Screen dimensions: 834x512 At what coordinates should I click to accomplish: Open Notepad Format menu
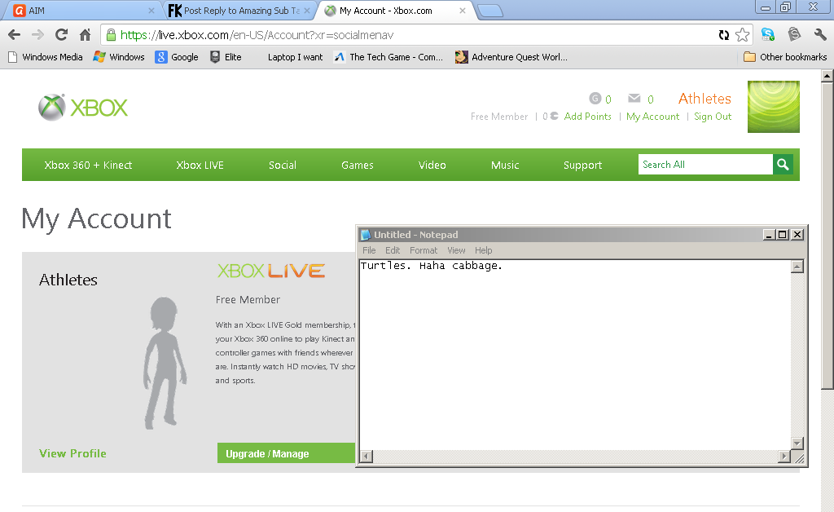424,250
